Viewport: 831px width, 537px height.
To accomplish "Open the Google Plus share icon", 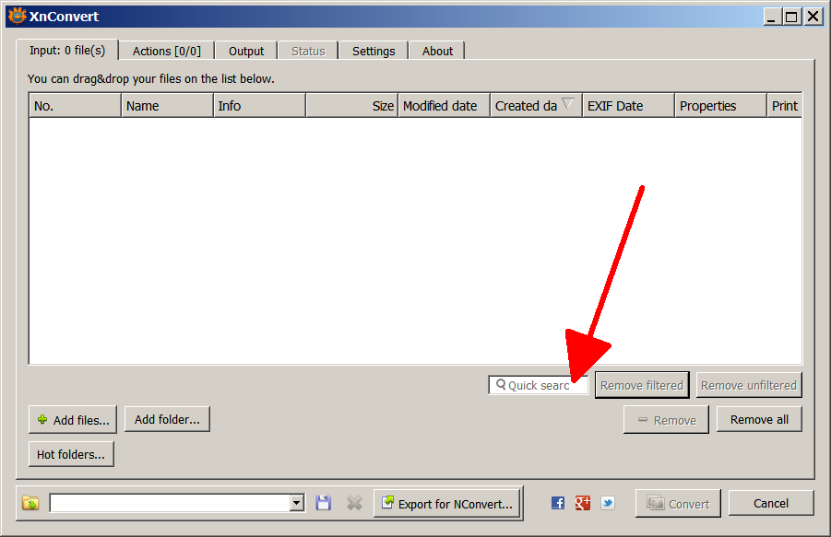I will pos(583,503).
